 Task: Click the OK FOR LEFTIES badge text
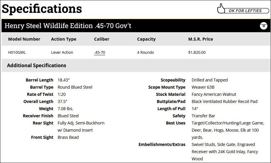245,11
